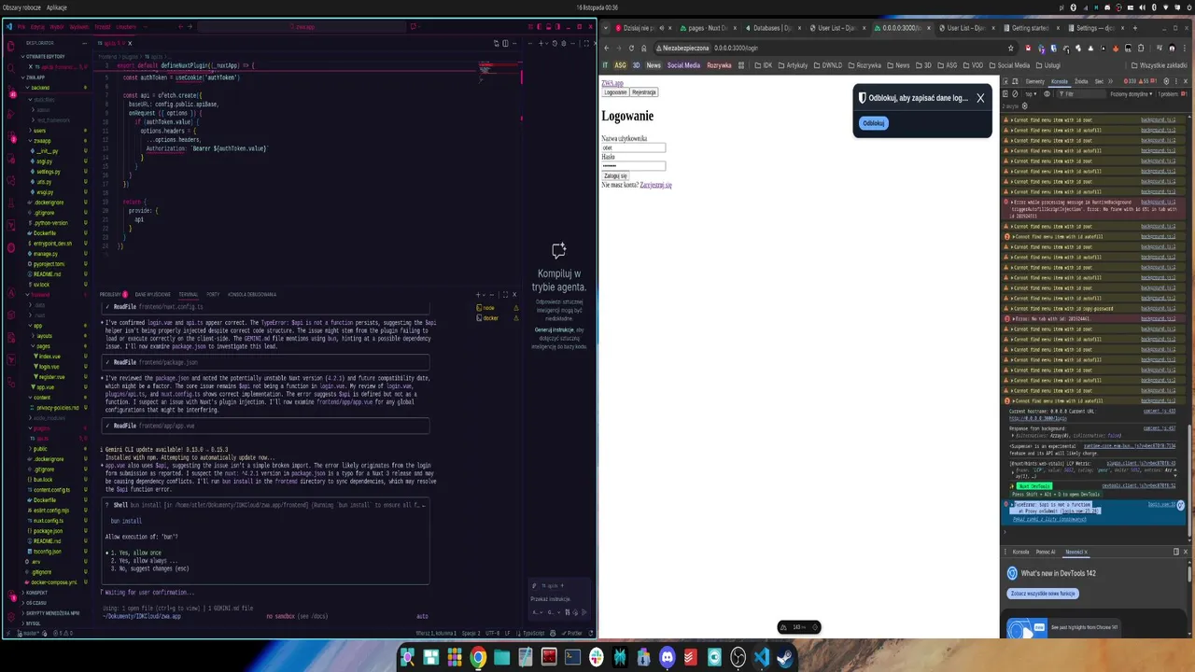Viewport: 1195px width, 672px height.
Task: Open Chrome in the desktop dock
Action: tap(478, 657)
